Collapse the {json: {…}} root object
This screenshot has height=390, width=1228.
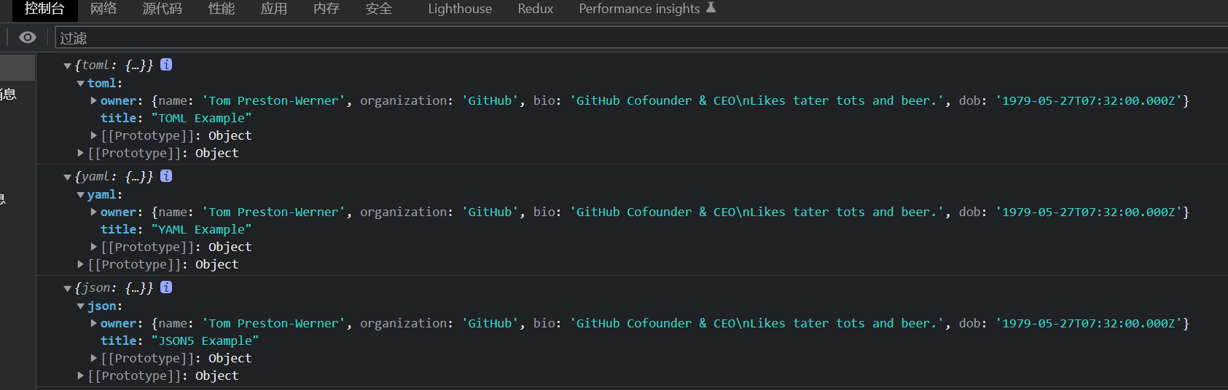click(68, 288)
